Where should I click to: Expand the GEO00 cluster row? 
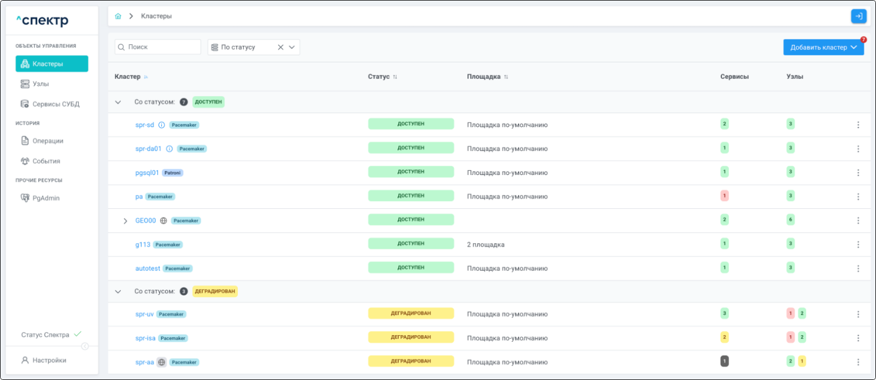tap(125, 221)
